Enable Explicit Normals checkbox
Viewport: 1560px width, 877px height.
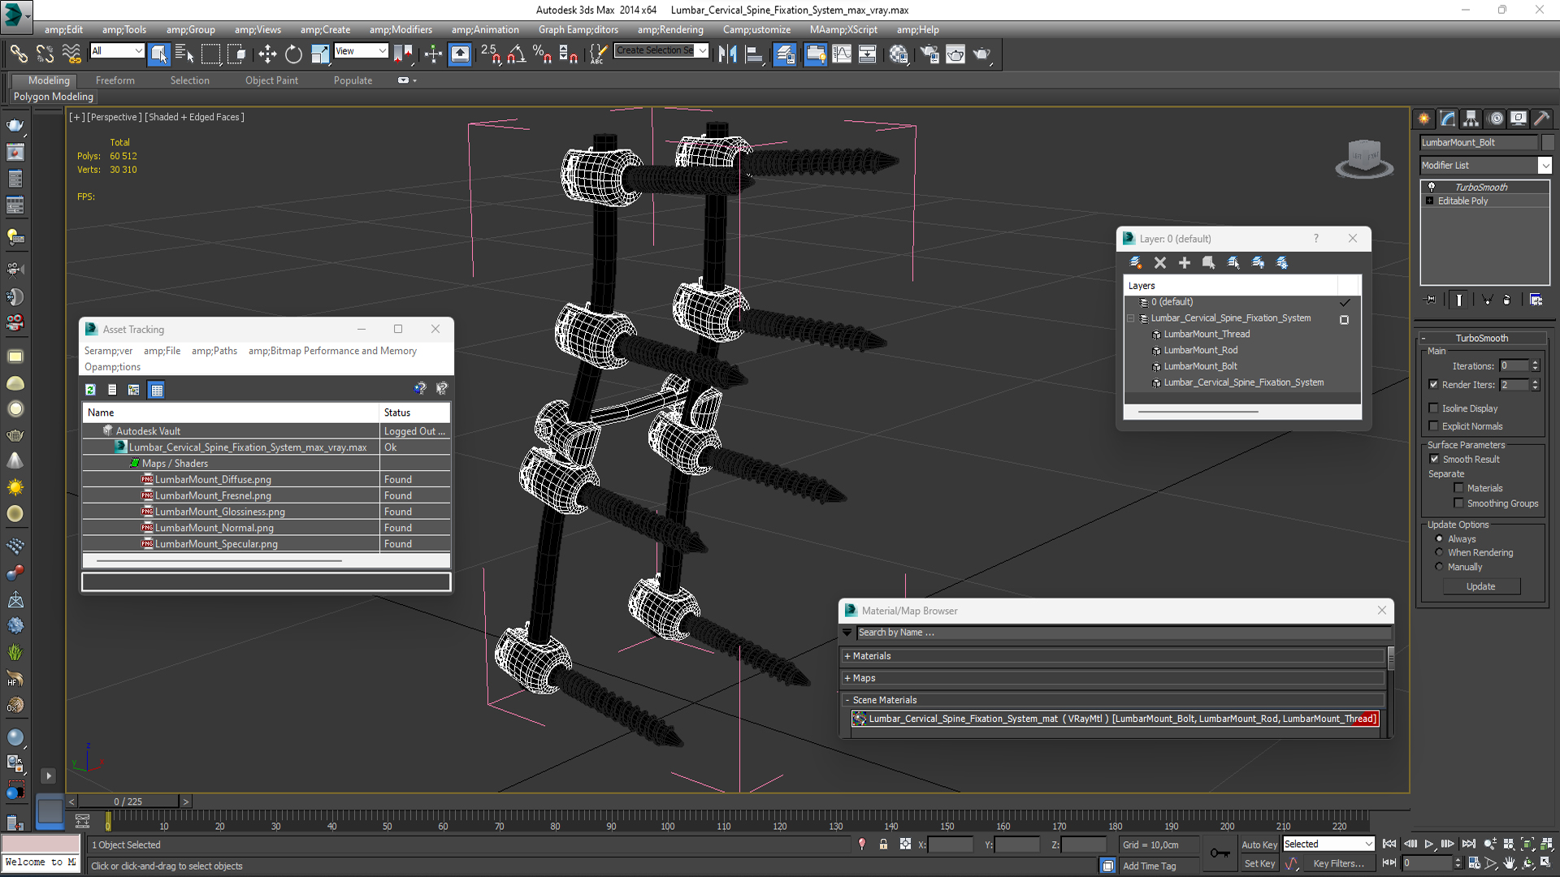click(1433, 426)
